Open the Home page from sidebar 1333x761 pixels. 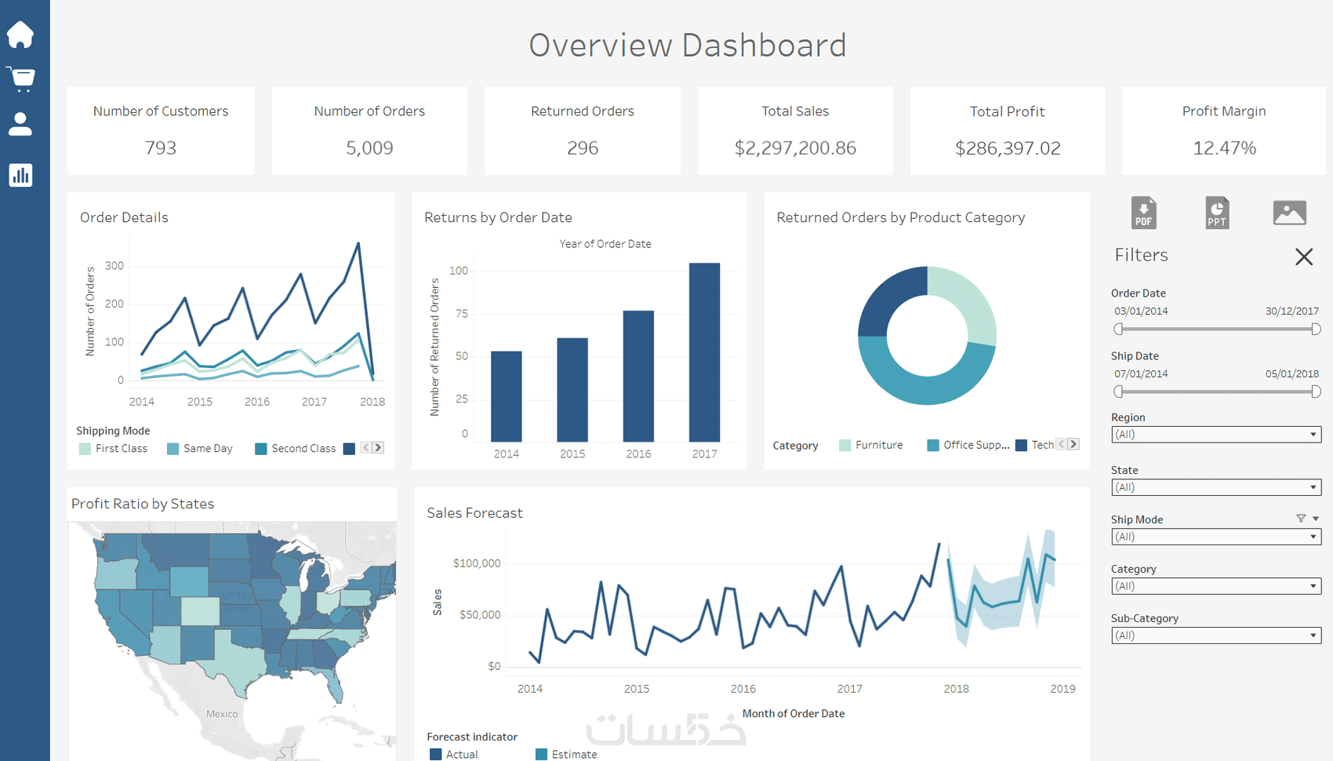tap(20, 35)
